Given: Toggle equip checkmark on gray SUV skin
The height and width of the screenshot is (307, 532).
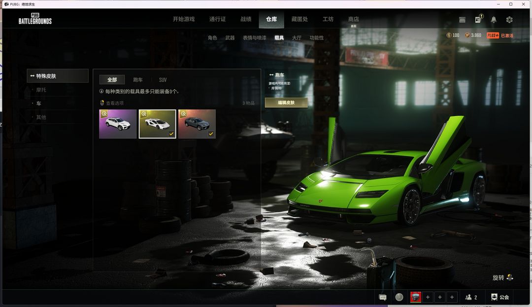Looking at the screenshot, I should coord(211,134).
